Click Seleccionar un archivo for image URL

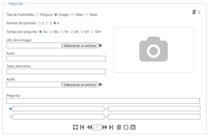point(80,46)
